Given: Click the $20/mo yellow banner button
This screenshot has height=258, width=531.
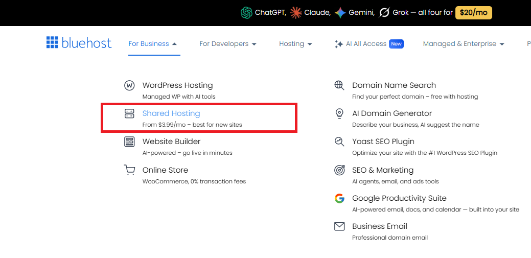Looking at the screenshot, I should point(473,13).
